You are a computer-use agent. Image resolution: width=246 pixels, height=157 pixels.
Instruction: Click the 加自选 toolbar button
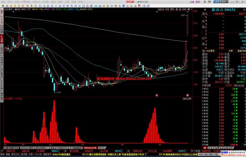[161, 9]
